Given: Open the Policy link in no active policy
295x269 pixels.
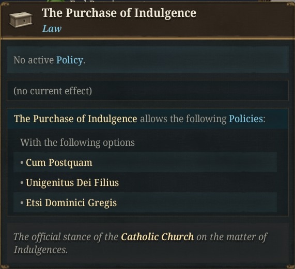Looking at the screenshot, I should pyautogui.click(x=70, y=60).
